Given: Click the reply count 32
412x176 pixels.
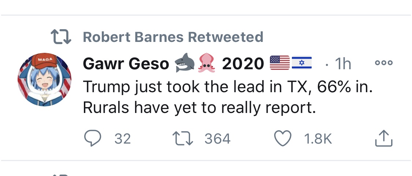Looking at the screenshot, I should (x=122, y=139).
